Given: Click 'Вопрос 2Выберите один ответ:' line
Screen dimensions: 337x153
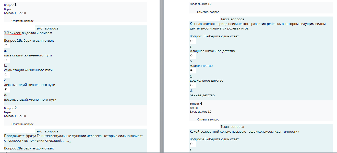Looking at the screenshot, I should click(29, 148).
